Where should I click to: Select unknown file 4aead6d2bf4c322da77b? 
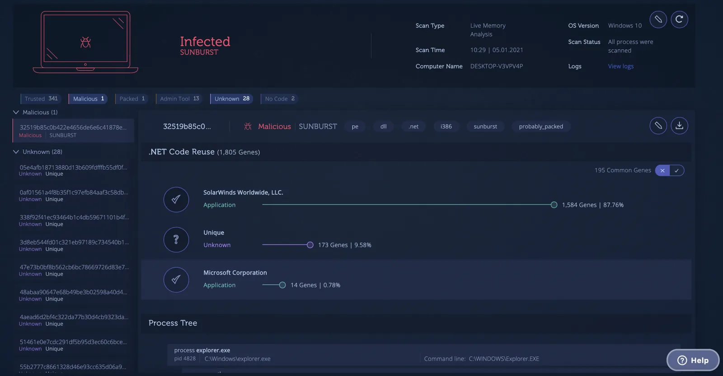(73, 320)
